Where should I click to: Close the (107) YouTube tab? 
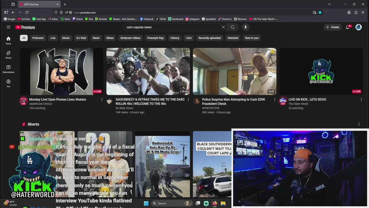(57, 4)
